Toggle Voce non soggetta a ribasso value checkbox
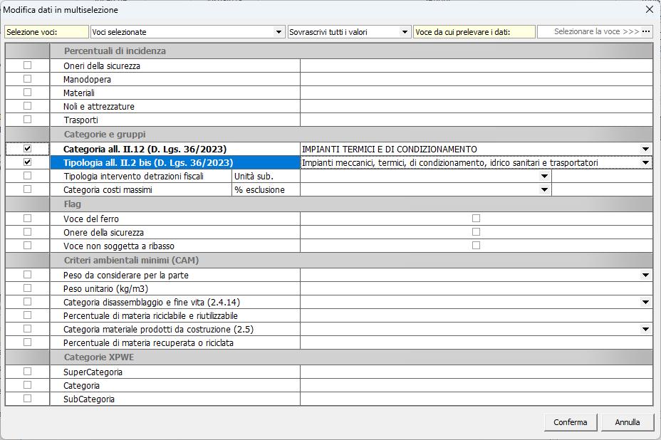661x440 pixels. [x=476, y=245]
